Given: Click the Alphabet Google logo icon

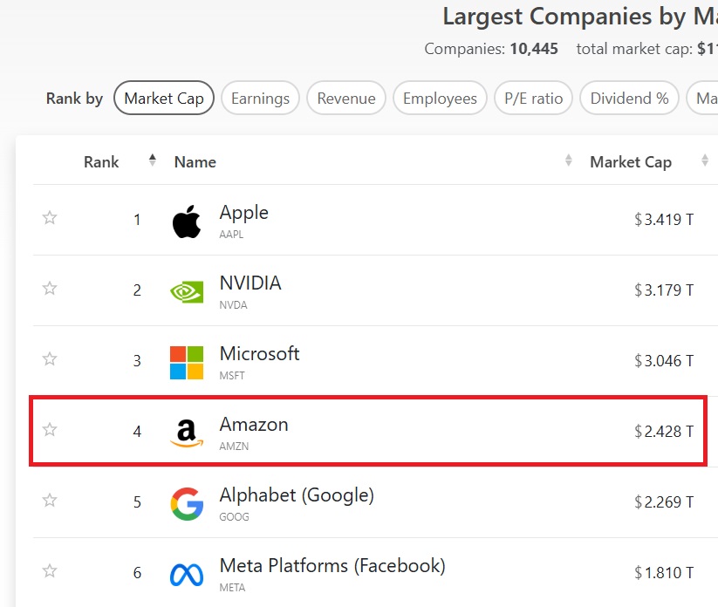Looking at the screenshot, I should [x=186, y=504].
